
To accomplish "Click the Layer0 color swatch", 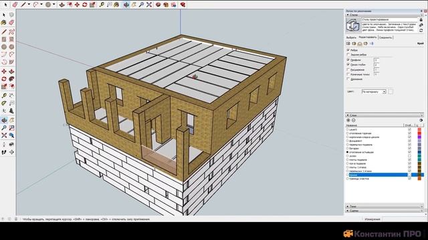I will pyautogui.click(x=419, y=129).
